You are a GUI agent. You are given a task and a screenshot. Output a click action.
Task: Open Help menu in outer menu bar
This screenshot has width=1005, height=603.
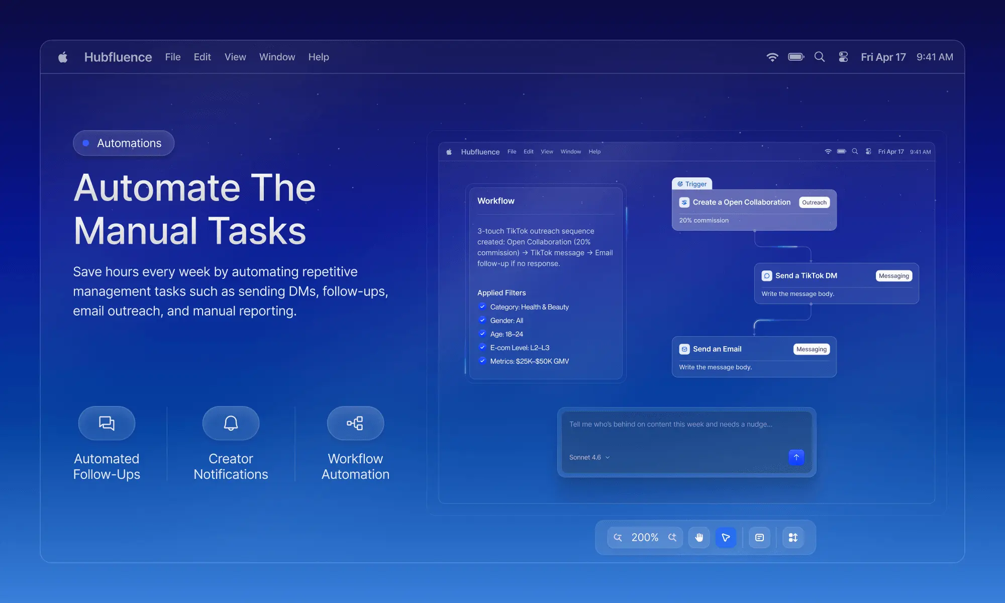point(319,57)
